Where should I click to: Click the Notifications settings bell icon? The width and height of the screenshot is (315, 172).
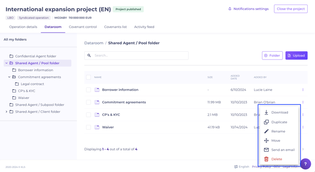click(x=230, y=9)
